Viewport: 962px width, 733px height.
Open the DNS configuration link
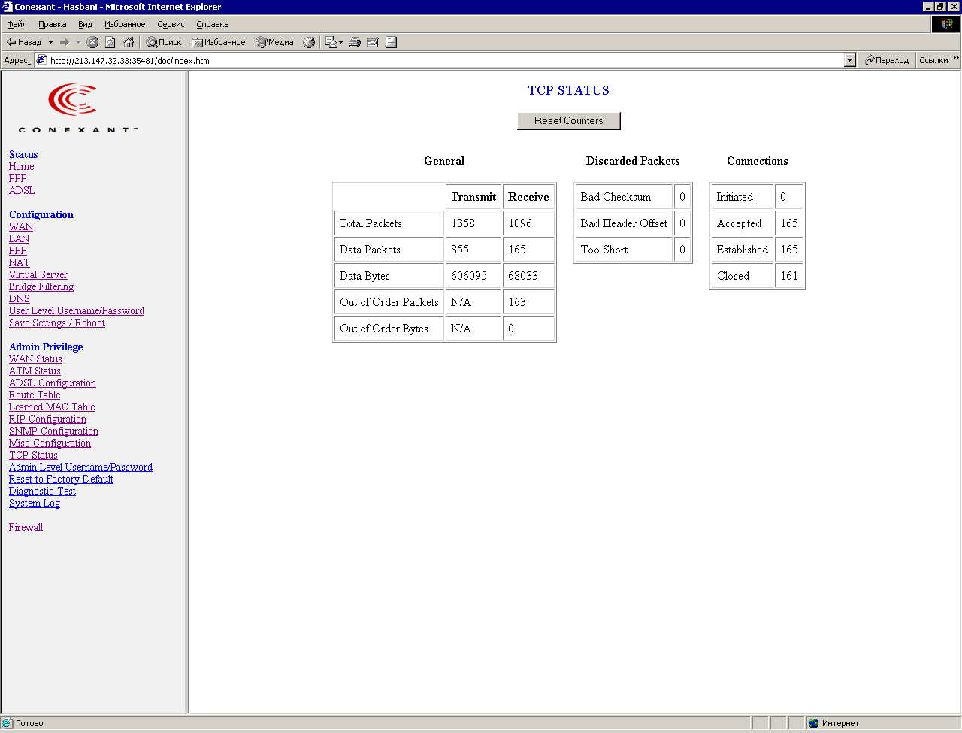tap(19, 298)
